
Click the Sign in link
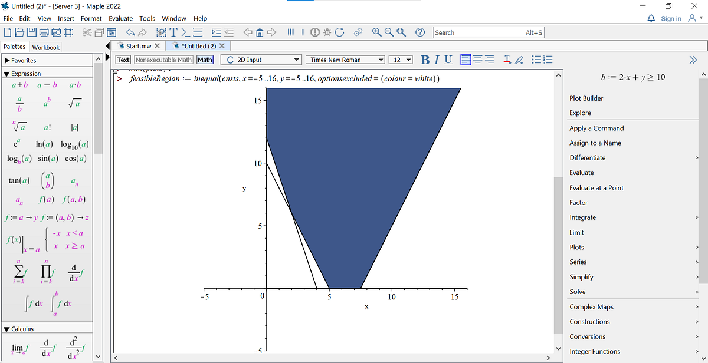671,18
